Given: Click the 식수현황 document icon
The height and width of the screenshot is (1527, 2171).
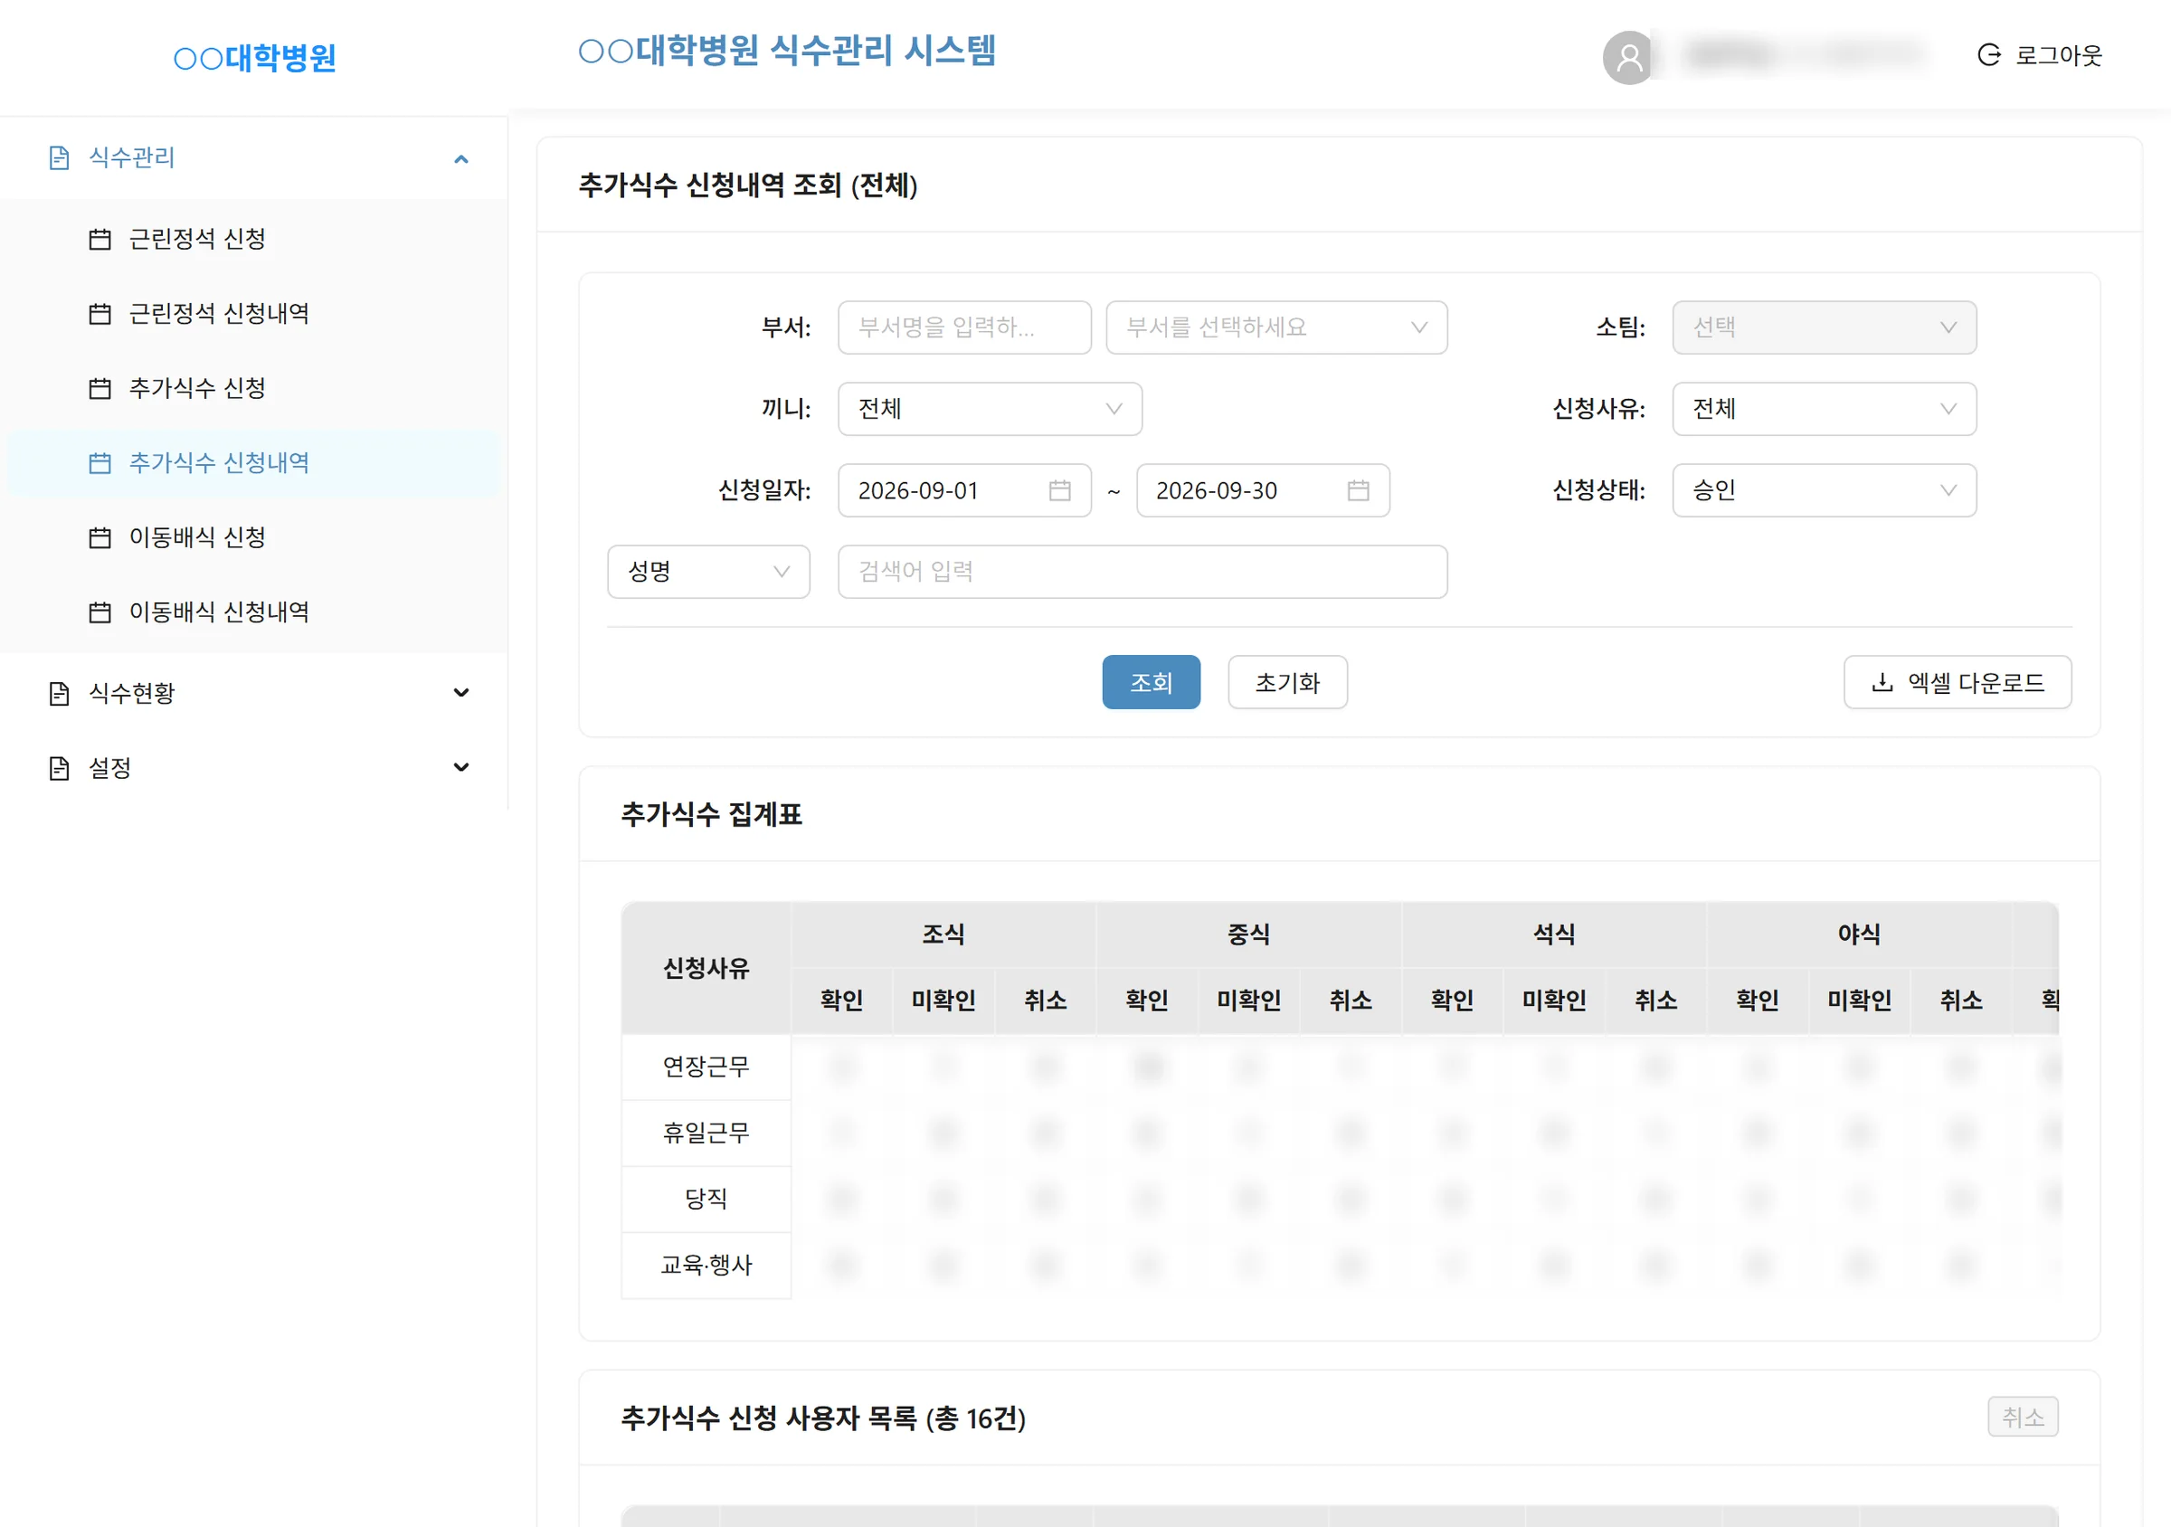Looking at the screenshot, I should pyautogui.click(x=59, y=694).
